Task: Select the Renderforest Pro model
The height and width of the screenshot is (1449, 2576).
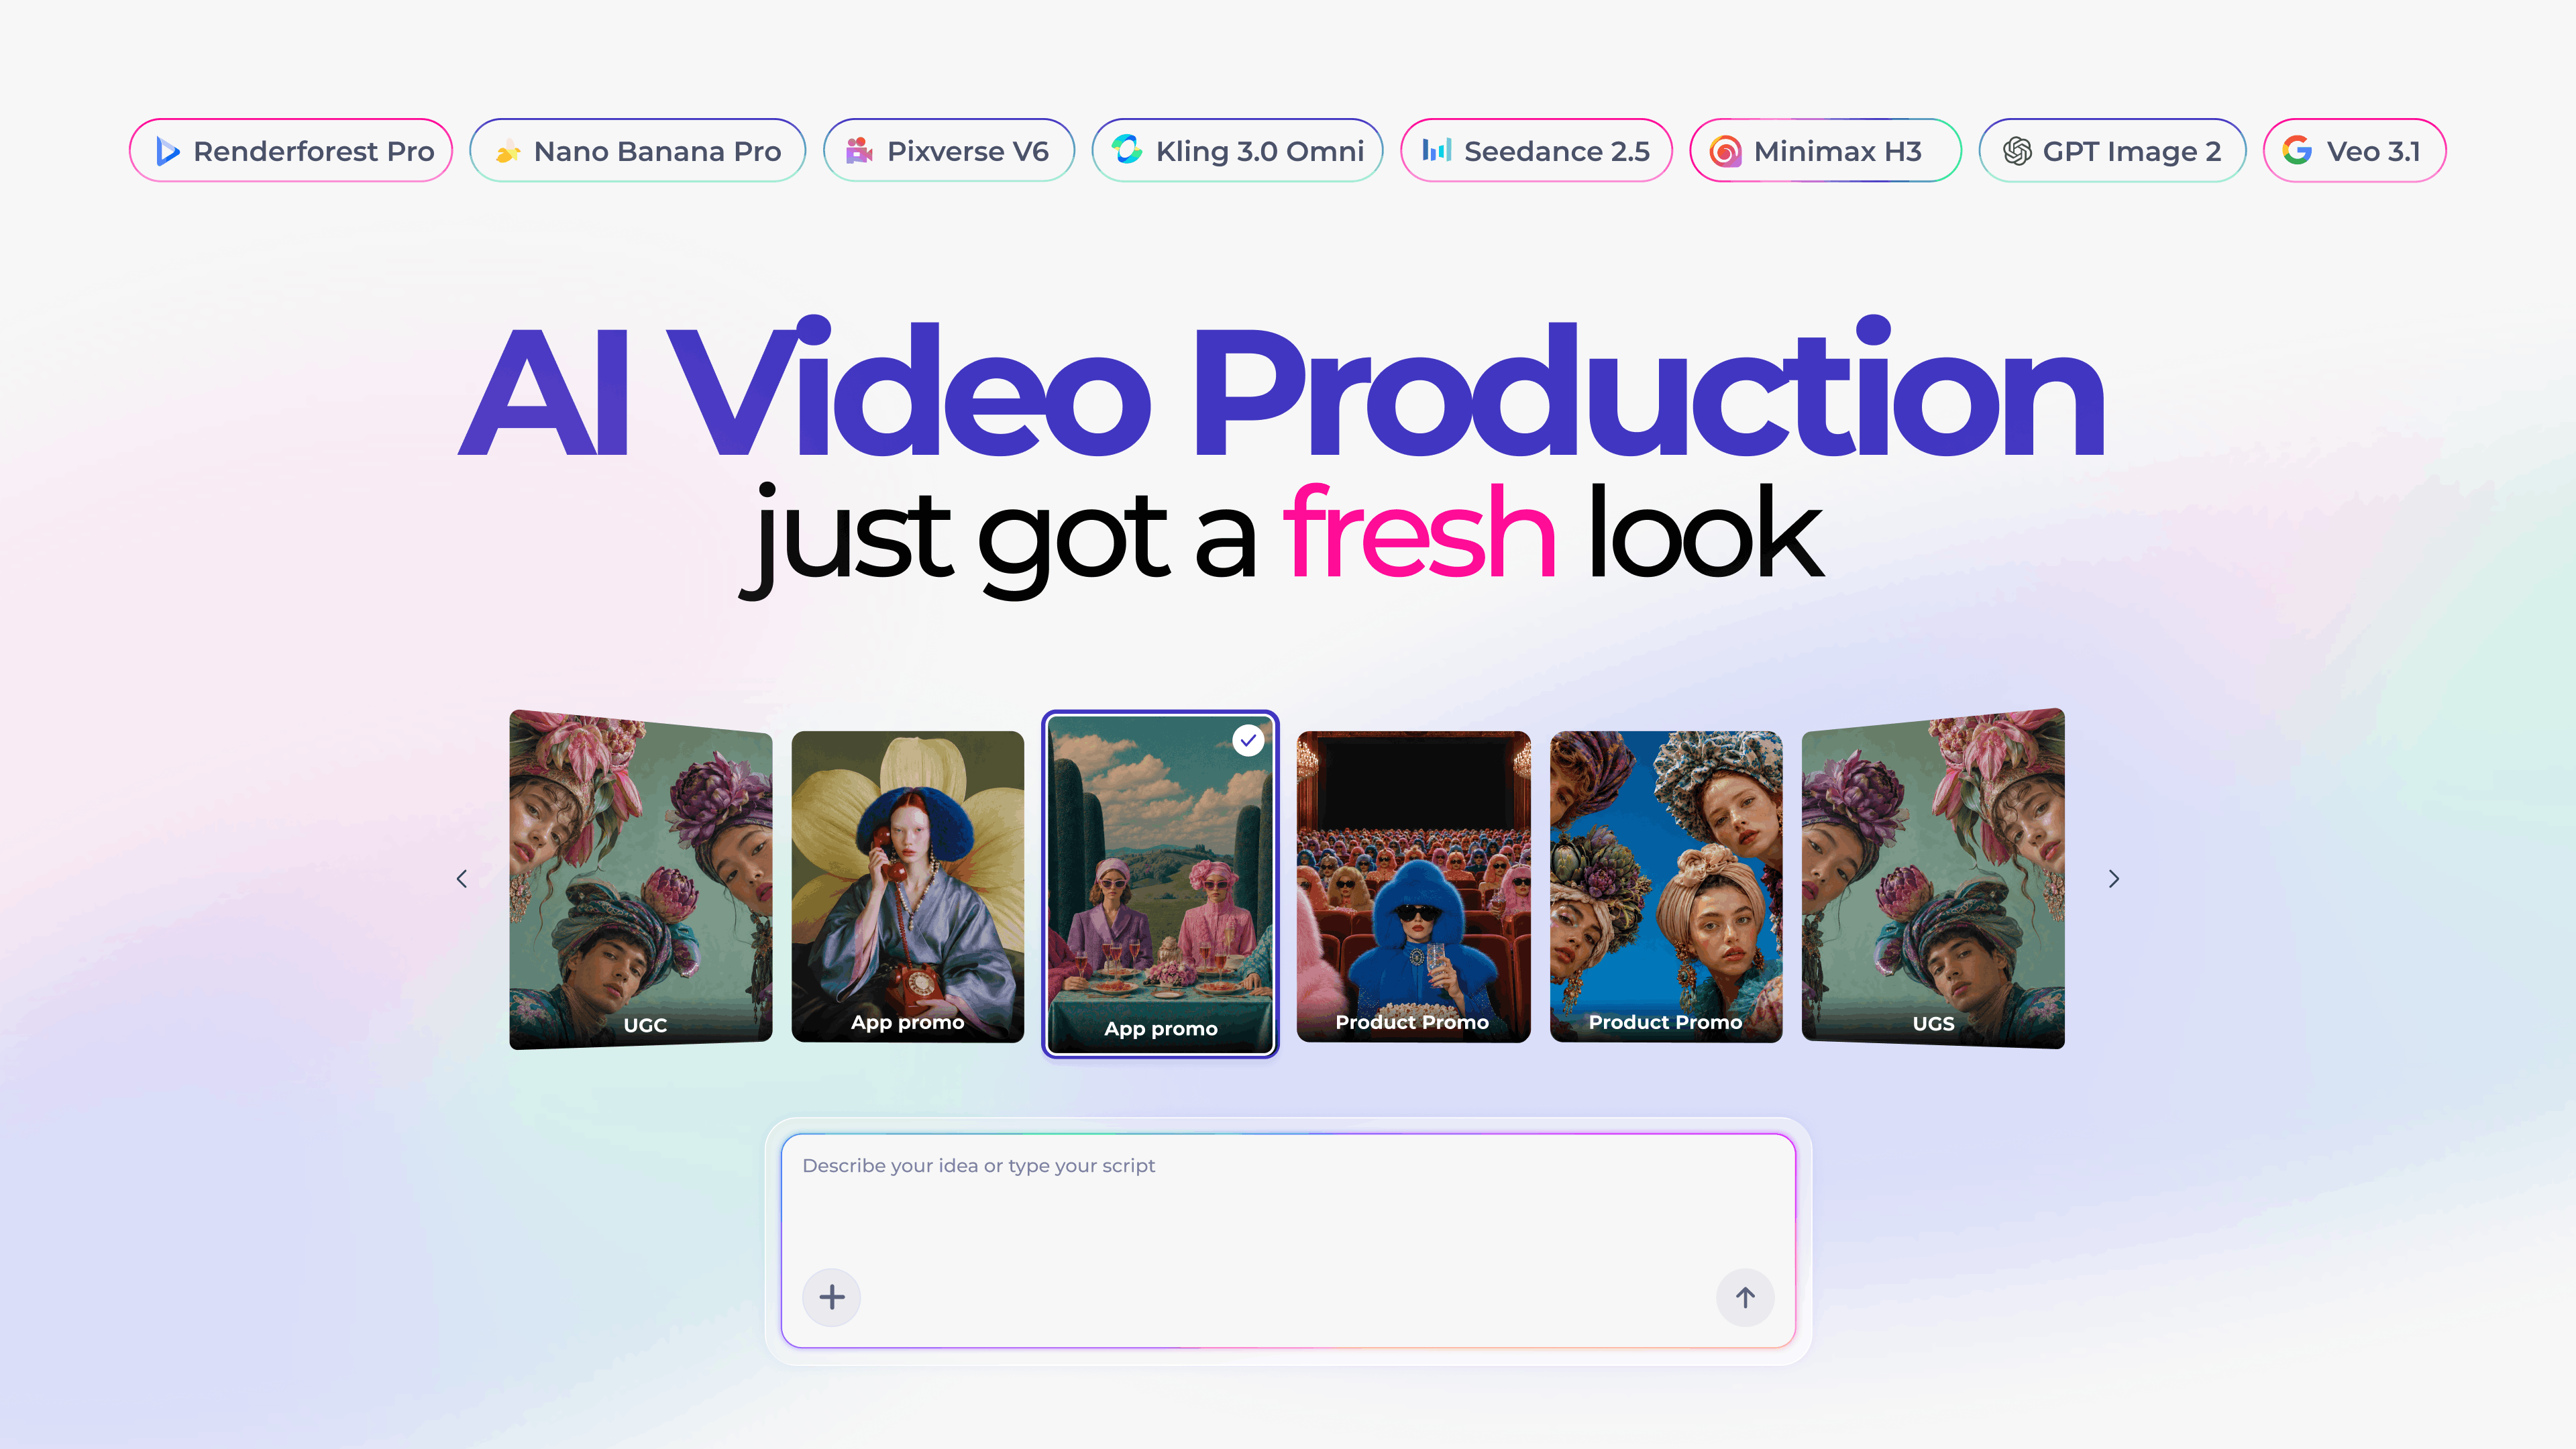Action: pyautogui.click(x=291, y=150)
